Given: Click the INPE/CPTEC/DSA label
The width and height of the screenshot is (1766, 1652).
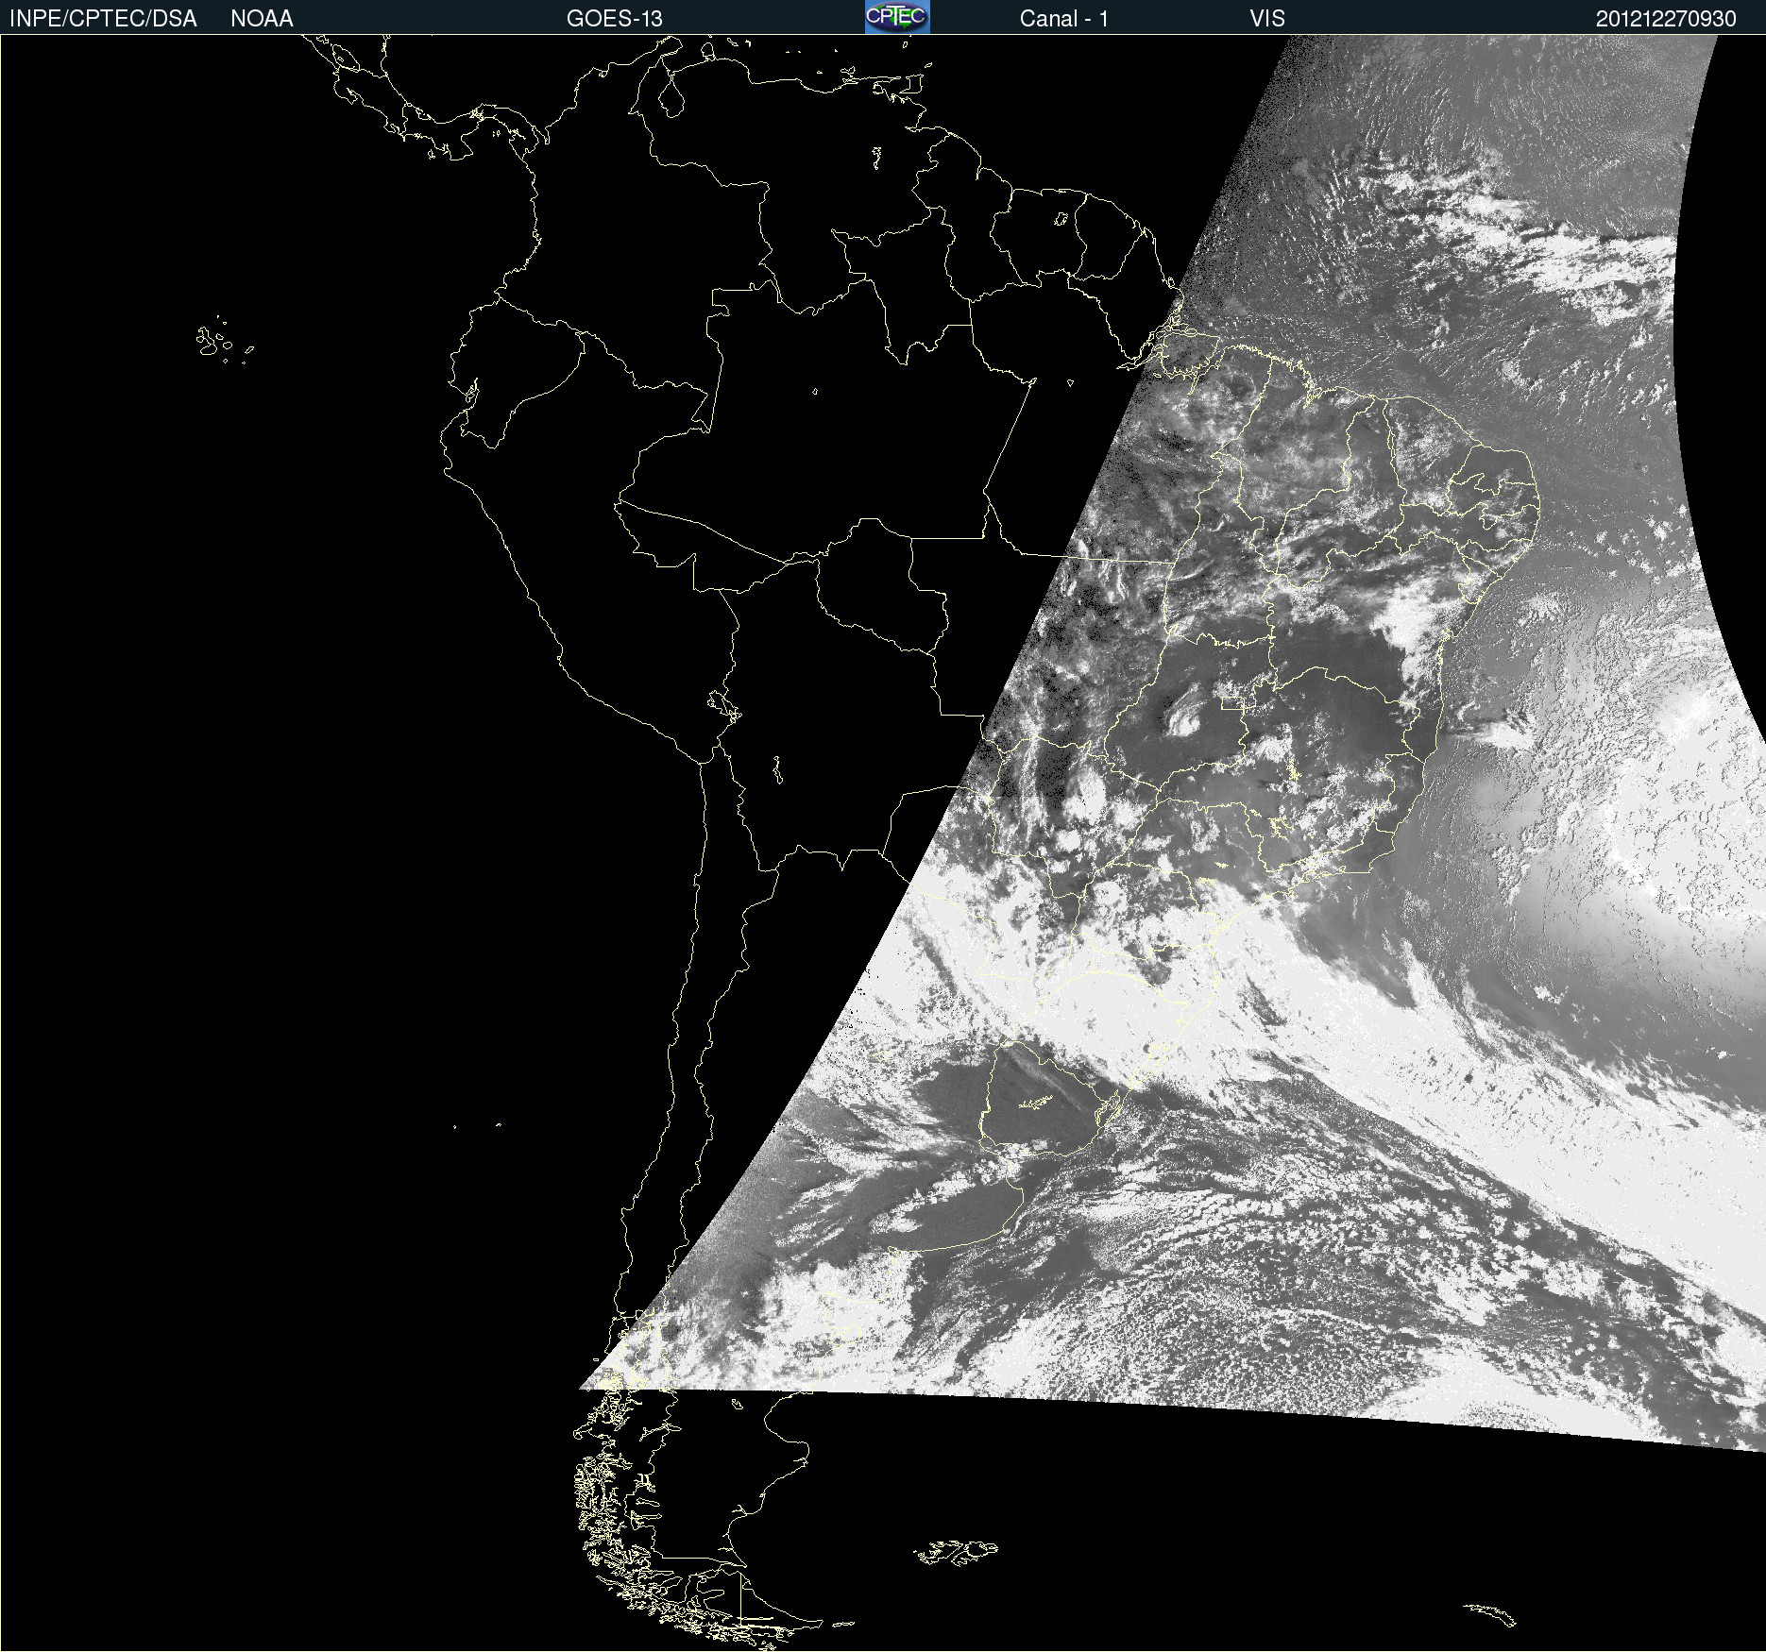Looking at the screenshot, I should 103,19.
